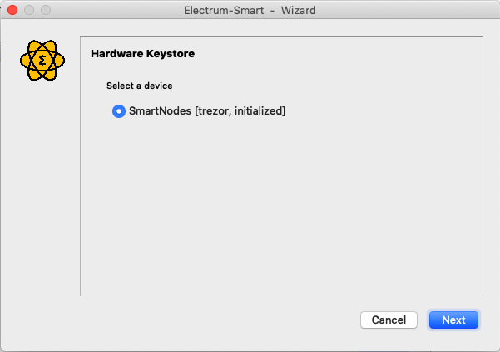Click the Select a device label
This screenshot has height=352, width=500.
tap(139, 86)
